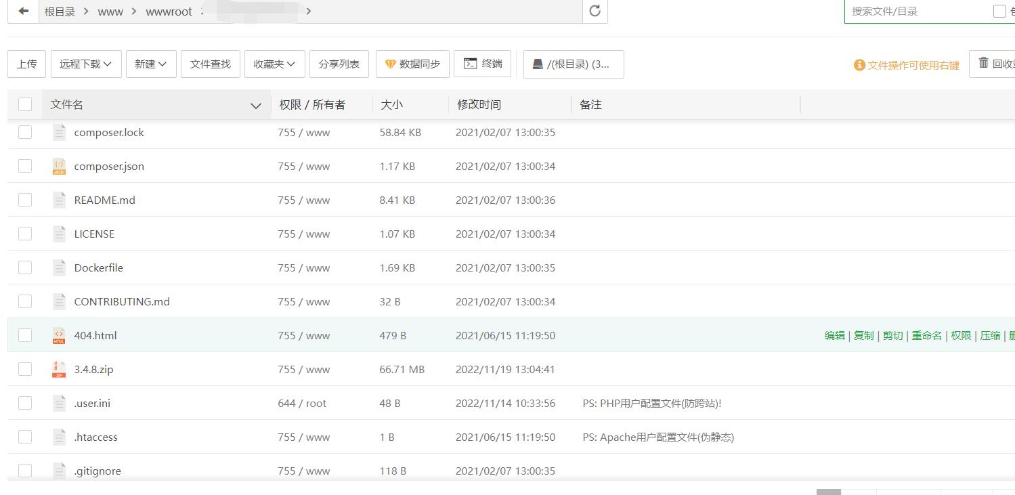1015x495 pixels.
Task: Check the .gitignore row checkbox
Action: pyautogui.click(x=25, y=471)
